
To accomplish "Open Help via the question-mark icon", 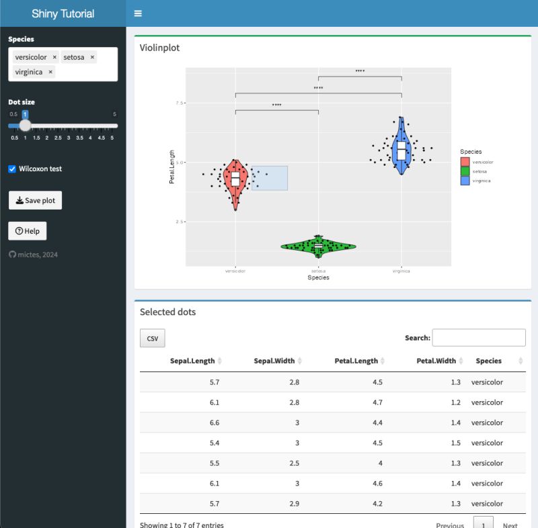I will pos(19,230).
